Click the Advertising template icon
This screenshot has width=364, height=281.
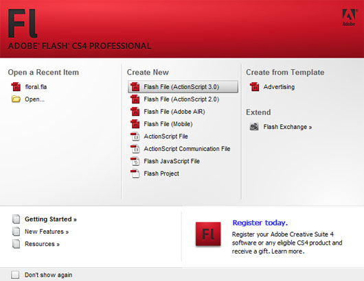click(x=254, y=87)
